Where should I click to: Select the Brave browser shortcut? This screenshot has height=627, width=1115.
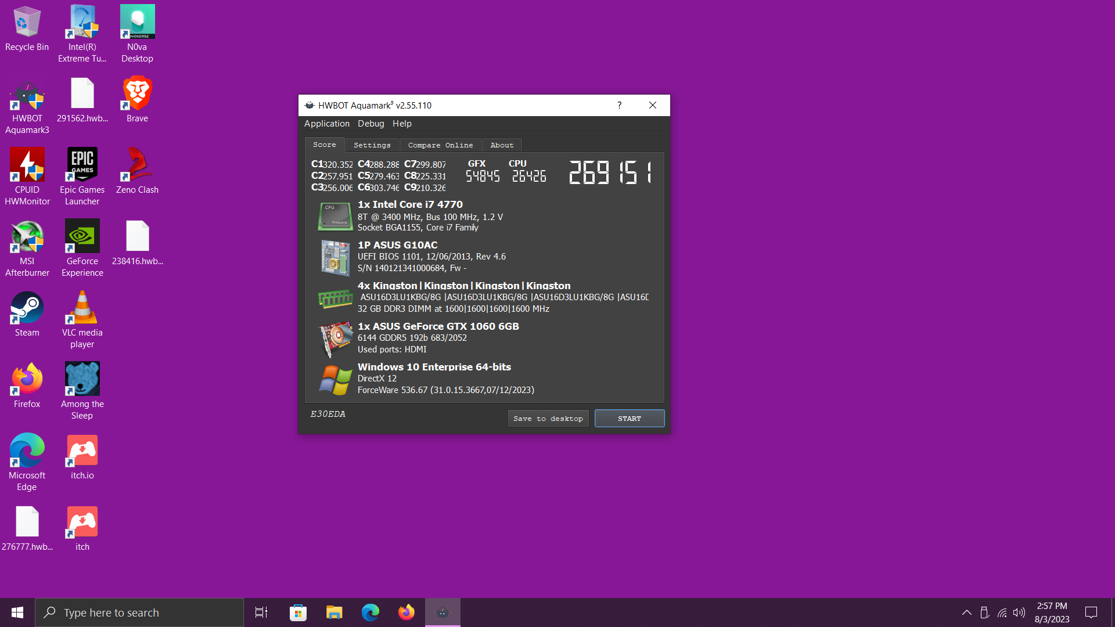137,100
